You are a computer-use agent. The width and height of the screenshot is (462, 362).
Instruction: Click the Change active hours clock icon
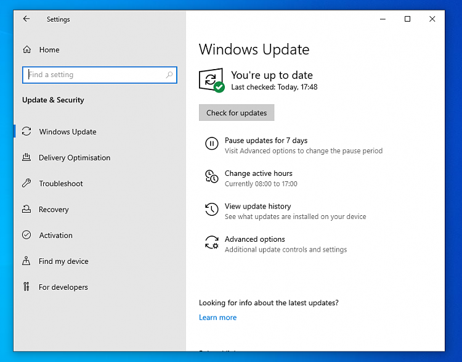point(211,176)
